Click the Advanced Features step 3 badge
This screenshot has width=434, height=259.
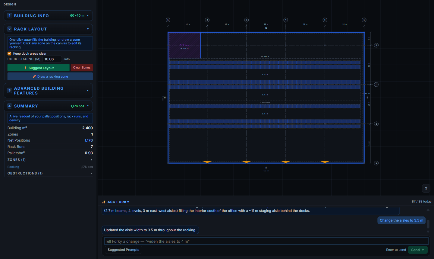pos(9,91)
